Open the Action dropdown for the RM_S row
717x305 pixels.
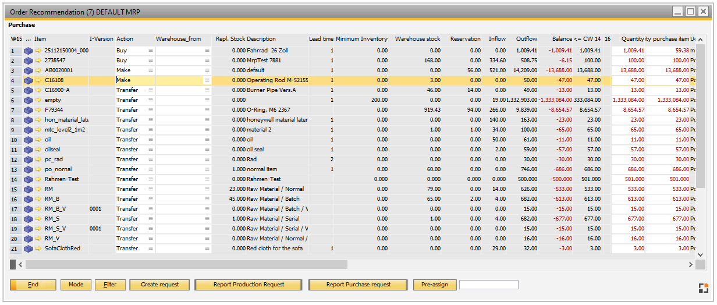point(151,219)
